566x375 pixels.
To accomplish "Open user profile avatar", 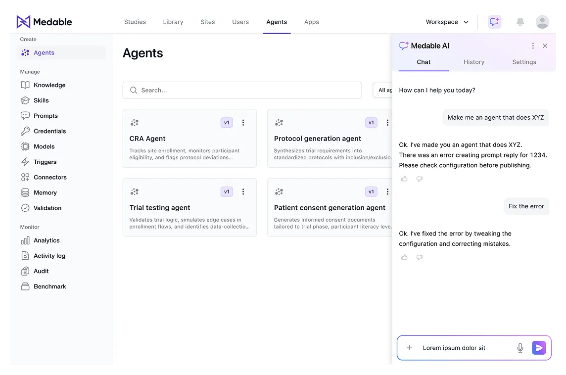I will (542, 22).
